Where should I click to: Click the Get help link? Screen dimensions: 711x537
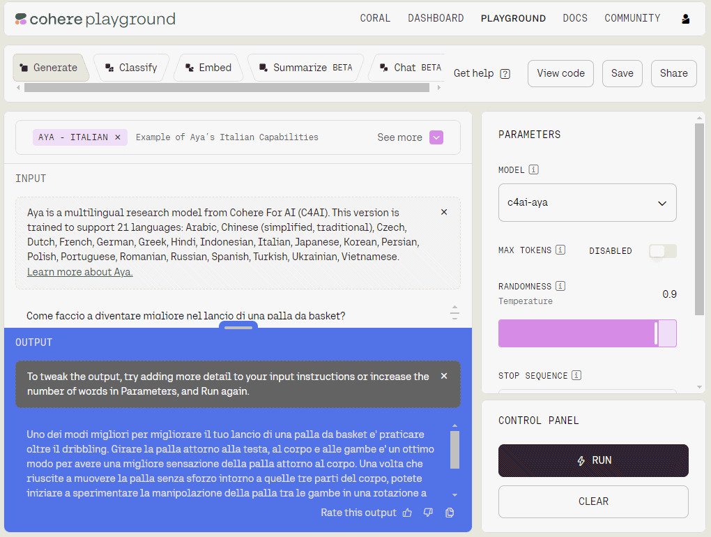click(473, 73)
